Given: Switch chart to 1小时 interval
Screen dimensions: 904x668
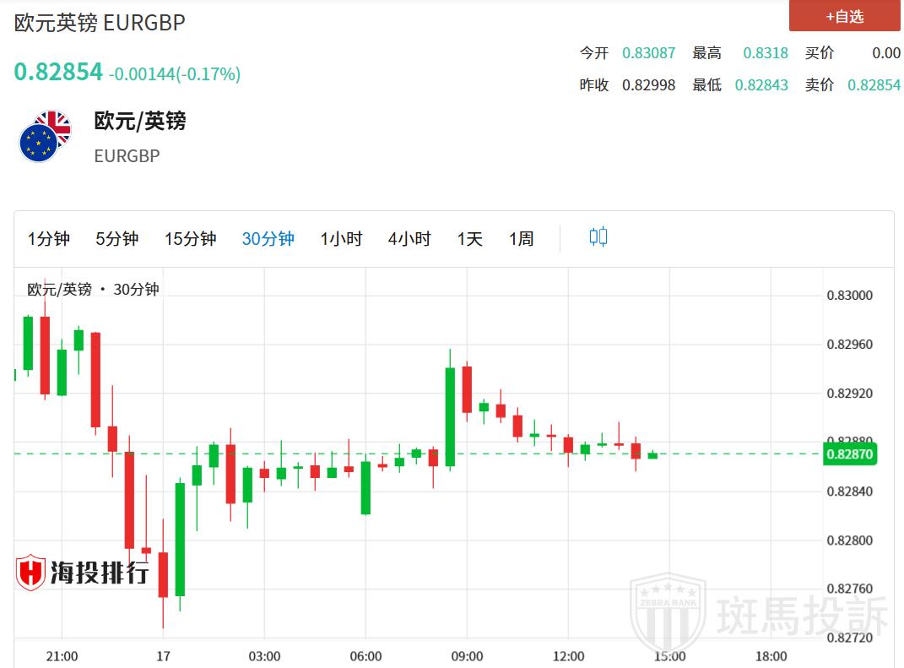Looking at the screenshot, I should (341, 239).
